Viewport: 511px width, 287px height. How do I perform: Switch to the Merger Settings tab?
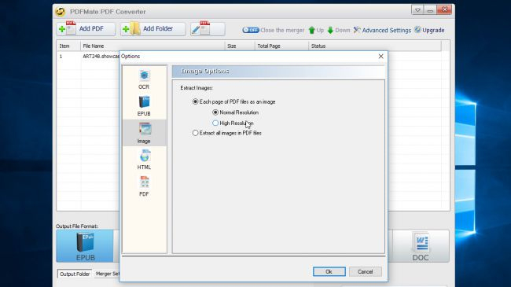107,274
